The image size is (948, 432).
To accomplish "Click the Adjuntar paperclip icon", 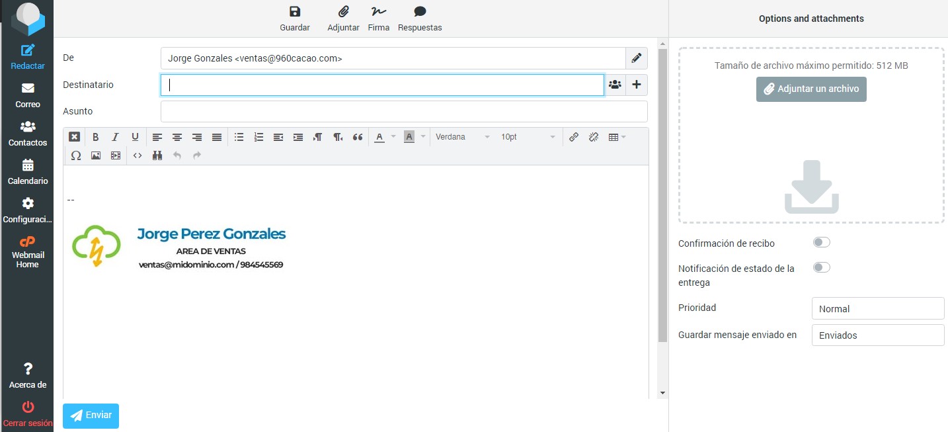I will point(343,11).
